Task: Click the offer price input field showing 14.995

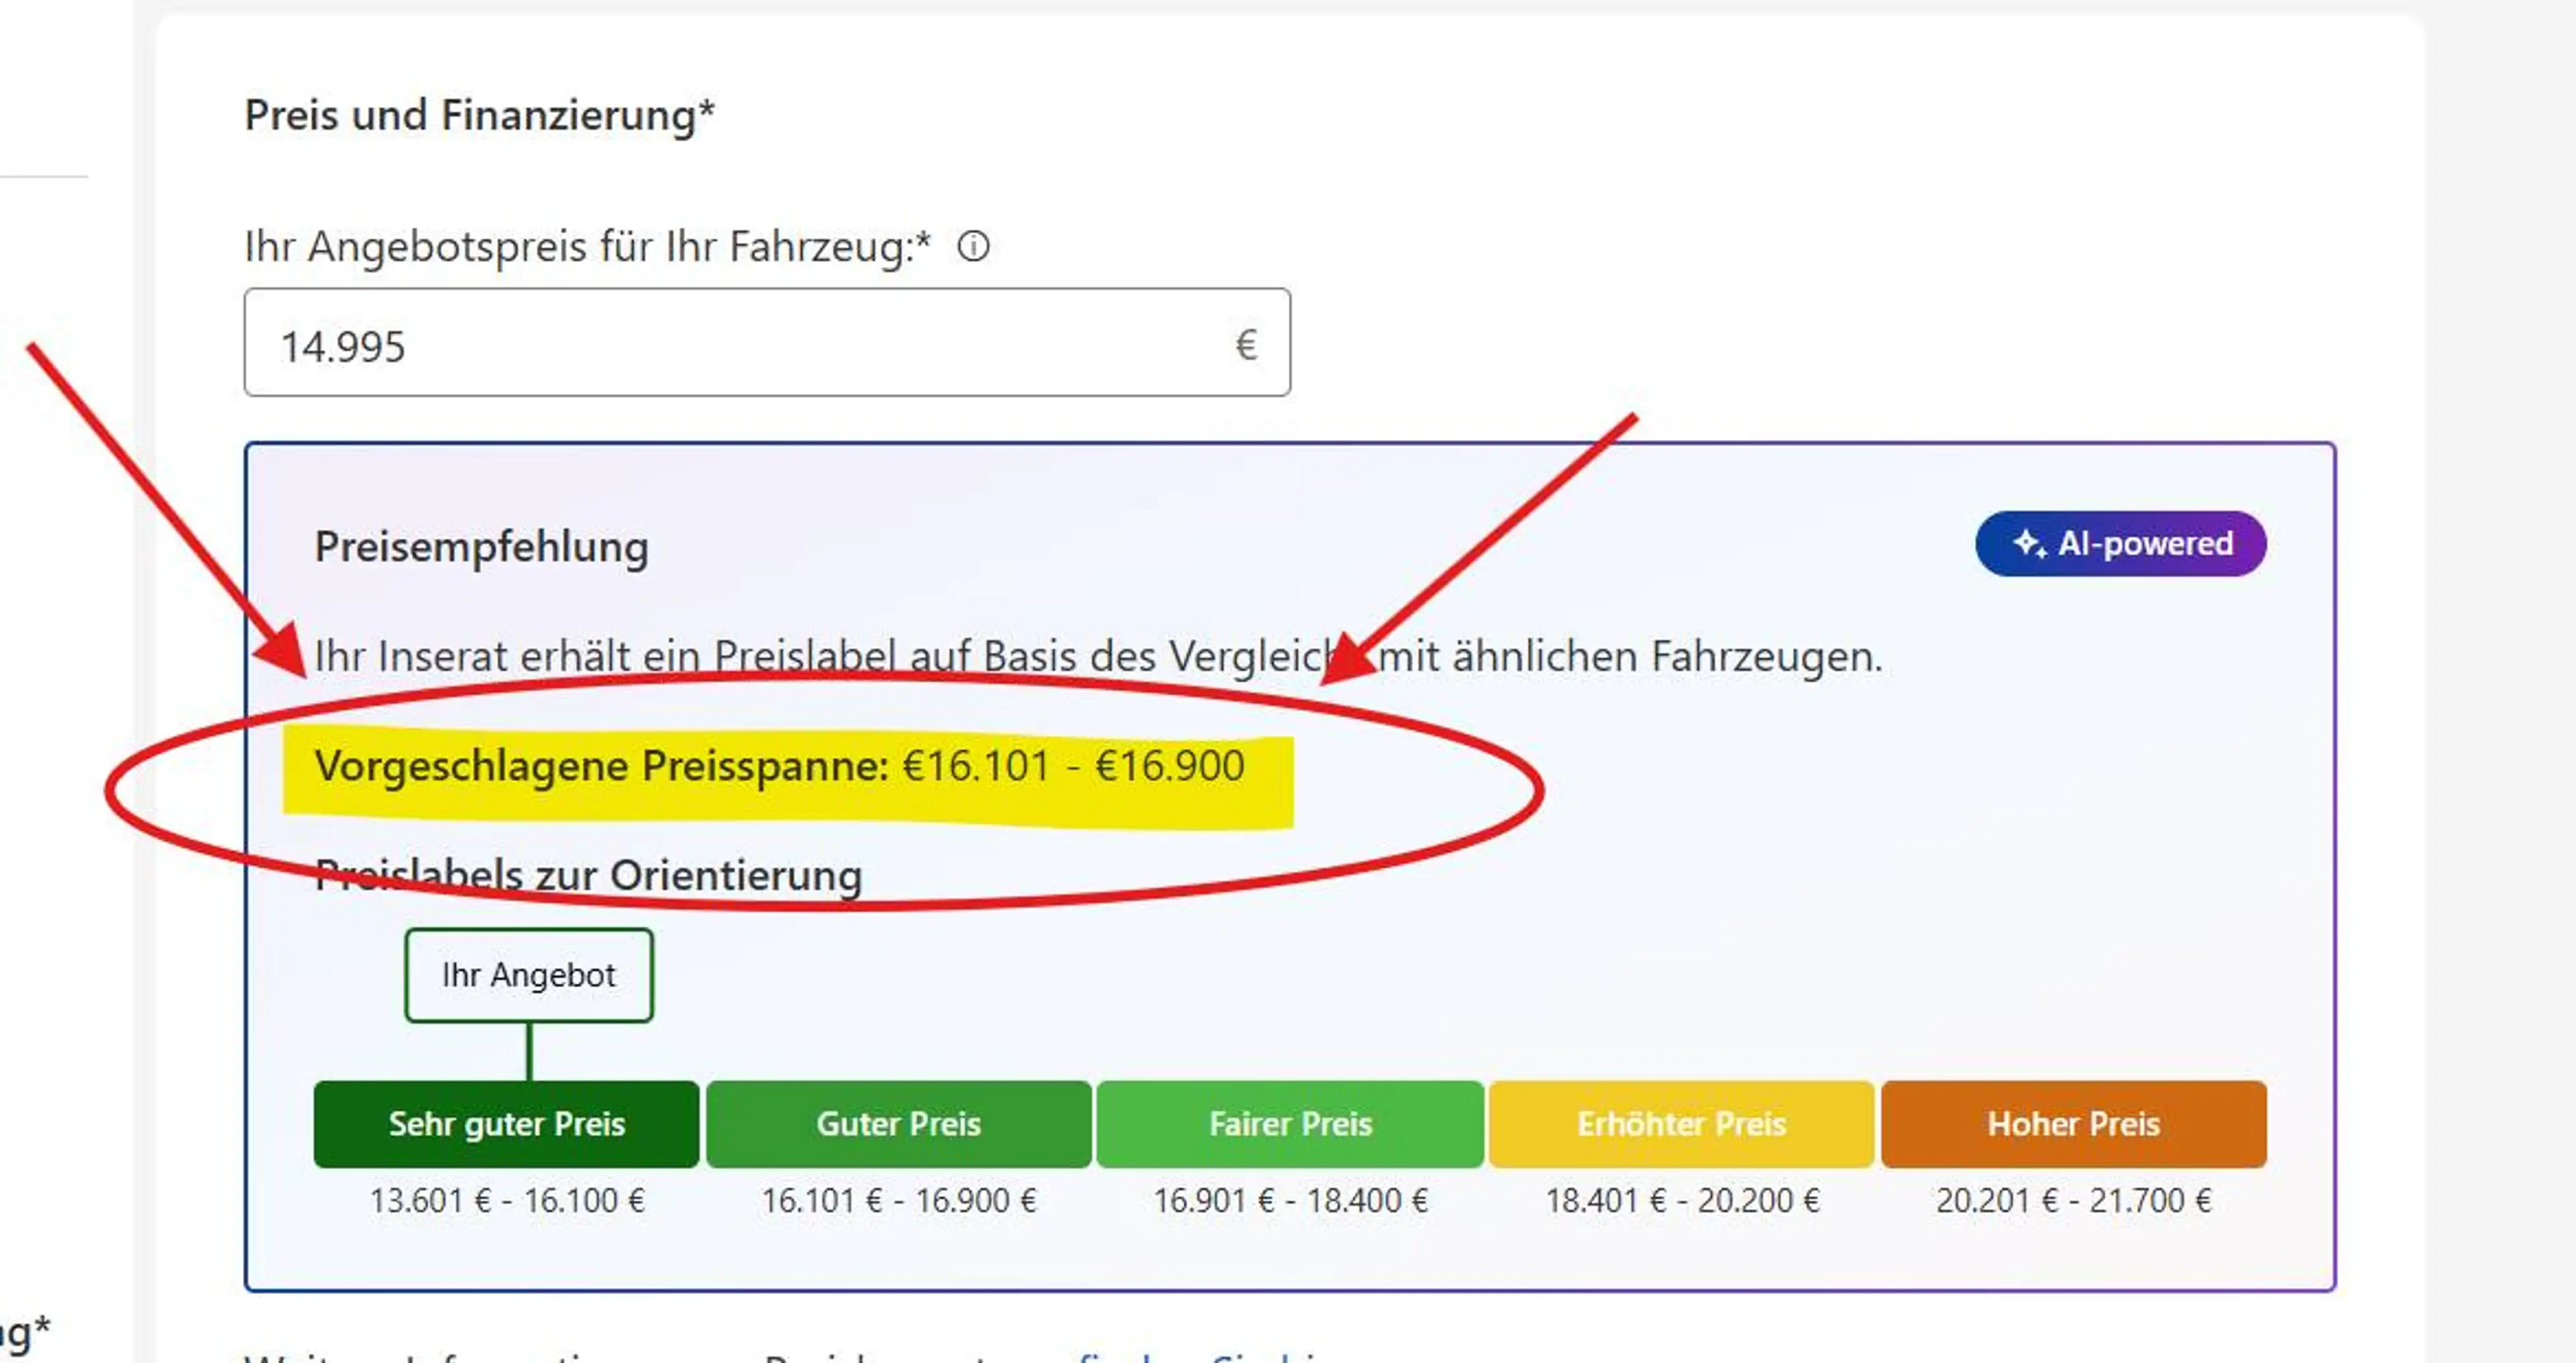Action: (767, 343)
